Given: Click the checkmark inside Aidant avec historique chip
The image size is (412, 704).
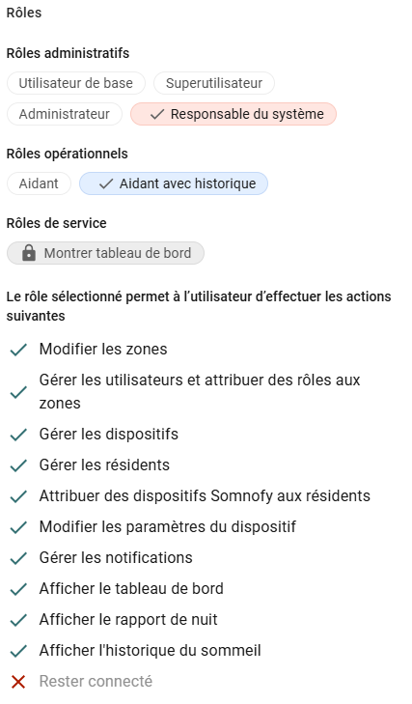Looking at the screenshot, I should coord(105,184).
